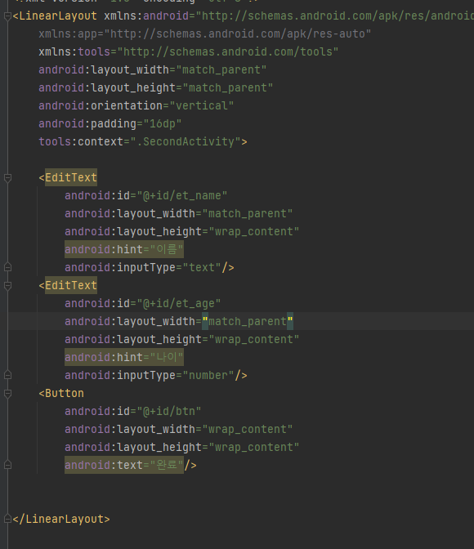The width and height of the screenshot is (474, 549).
Task: Click layout_height="wrap_content" under et_name
Action: (x=181, y=232)
